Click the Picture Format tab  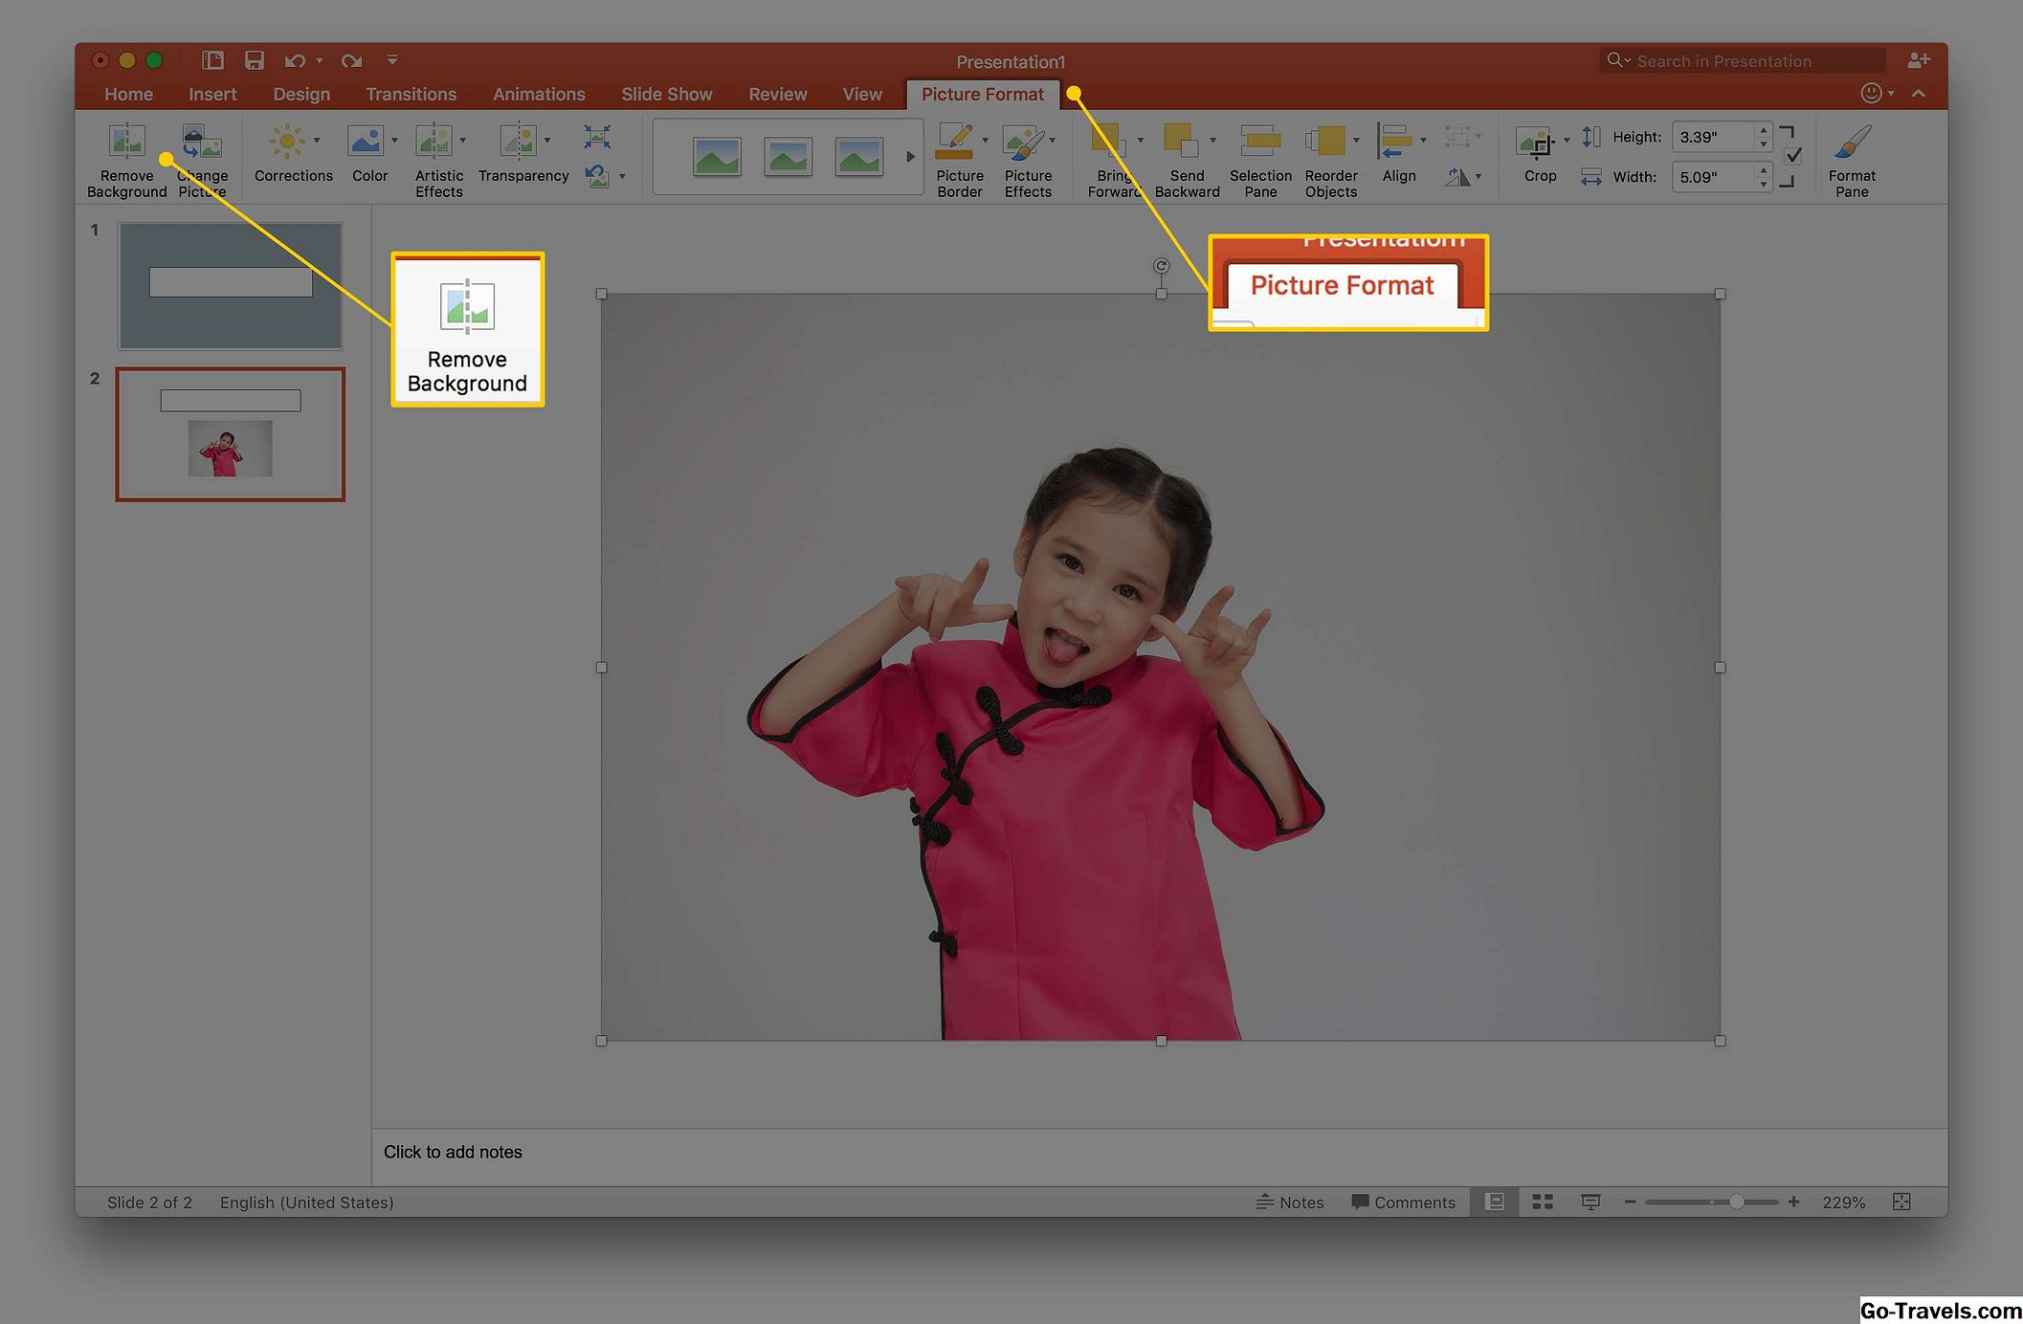point(983,93)
